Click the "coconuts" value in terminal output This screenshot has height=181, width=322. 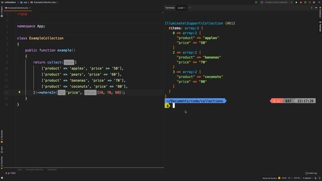213,77
